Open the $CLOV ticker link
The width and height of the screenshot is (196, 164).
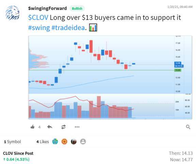click(x=38, y=17)
